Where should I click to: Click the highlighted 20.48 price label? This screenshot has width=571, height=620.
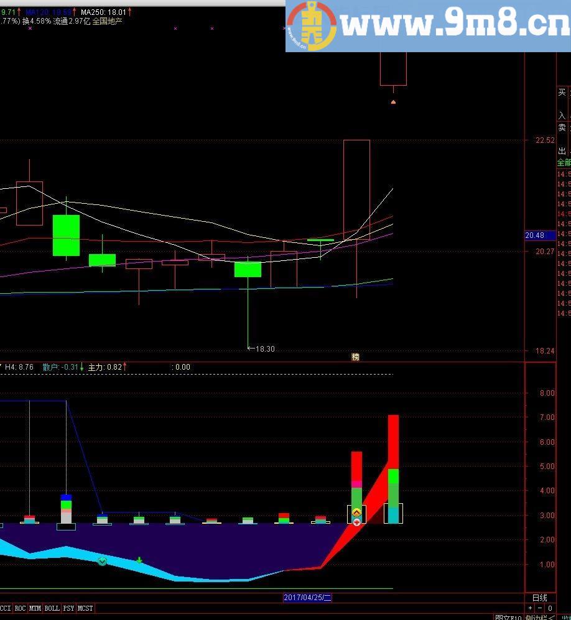[540, 235]
